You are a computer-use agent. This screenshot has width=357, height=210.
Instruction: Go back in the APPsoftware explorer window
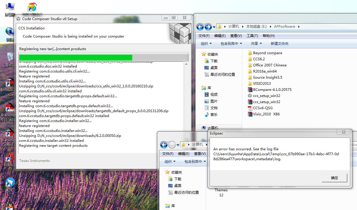point(200,27)
